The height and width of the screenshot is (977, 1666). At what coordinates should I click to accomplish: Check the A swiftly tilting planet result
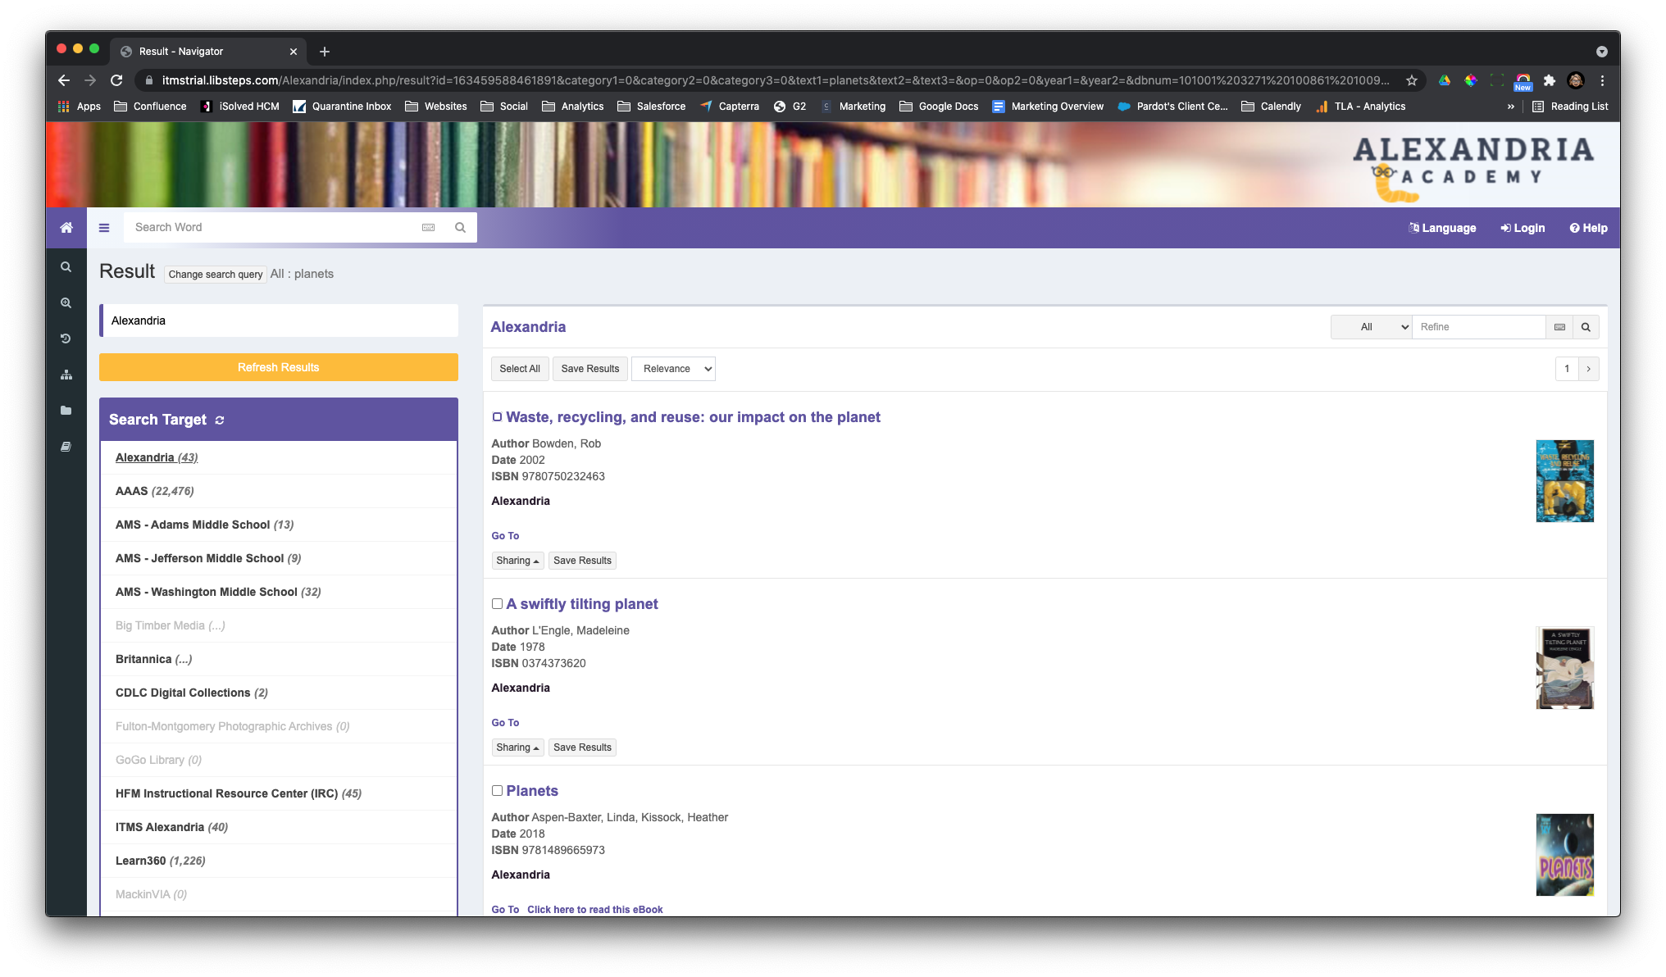(497, 604)
